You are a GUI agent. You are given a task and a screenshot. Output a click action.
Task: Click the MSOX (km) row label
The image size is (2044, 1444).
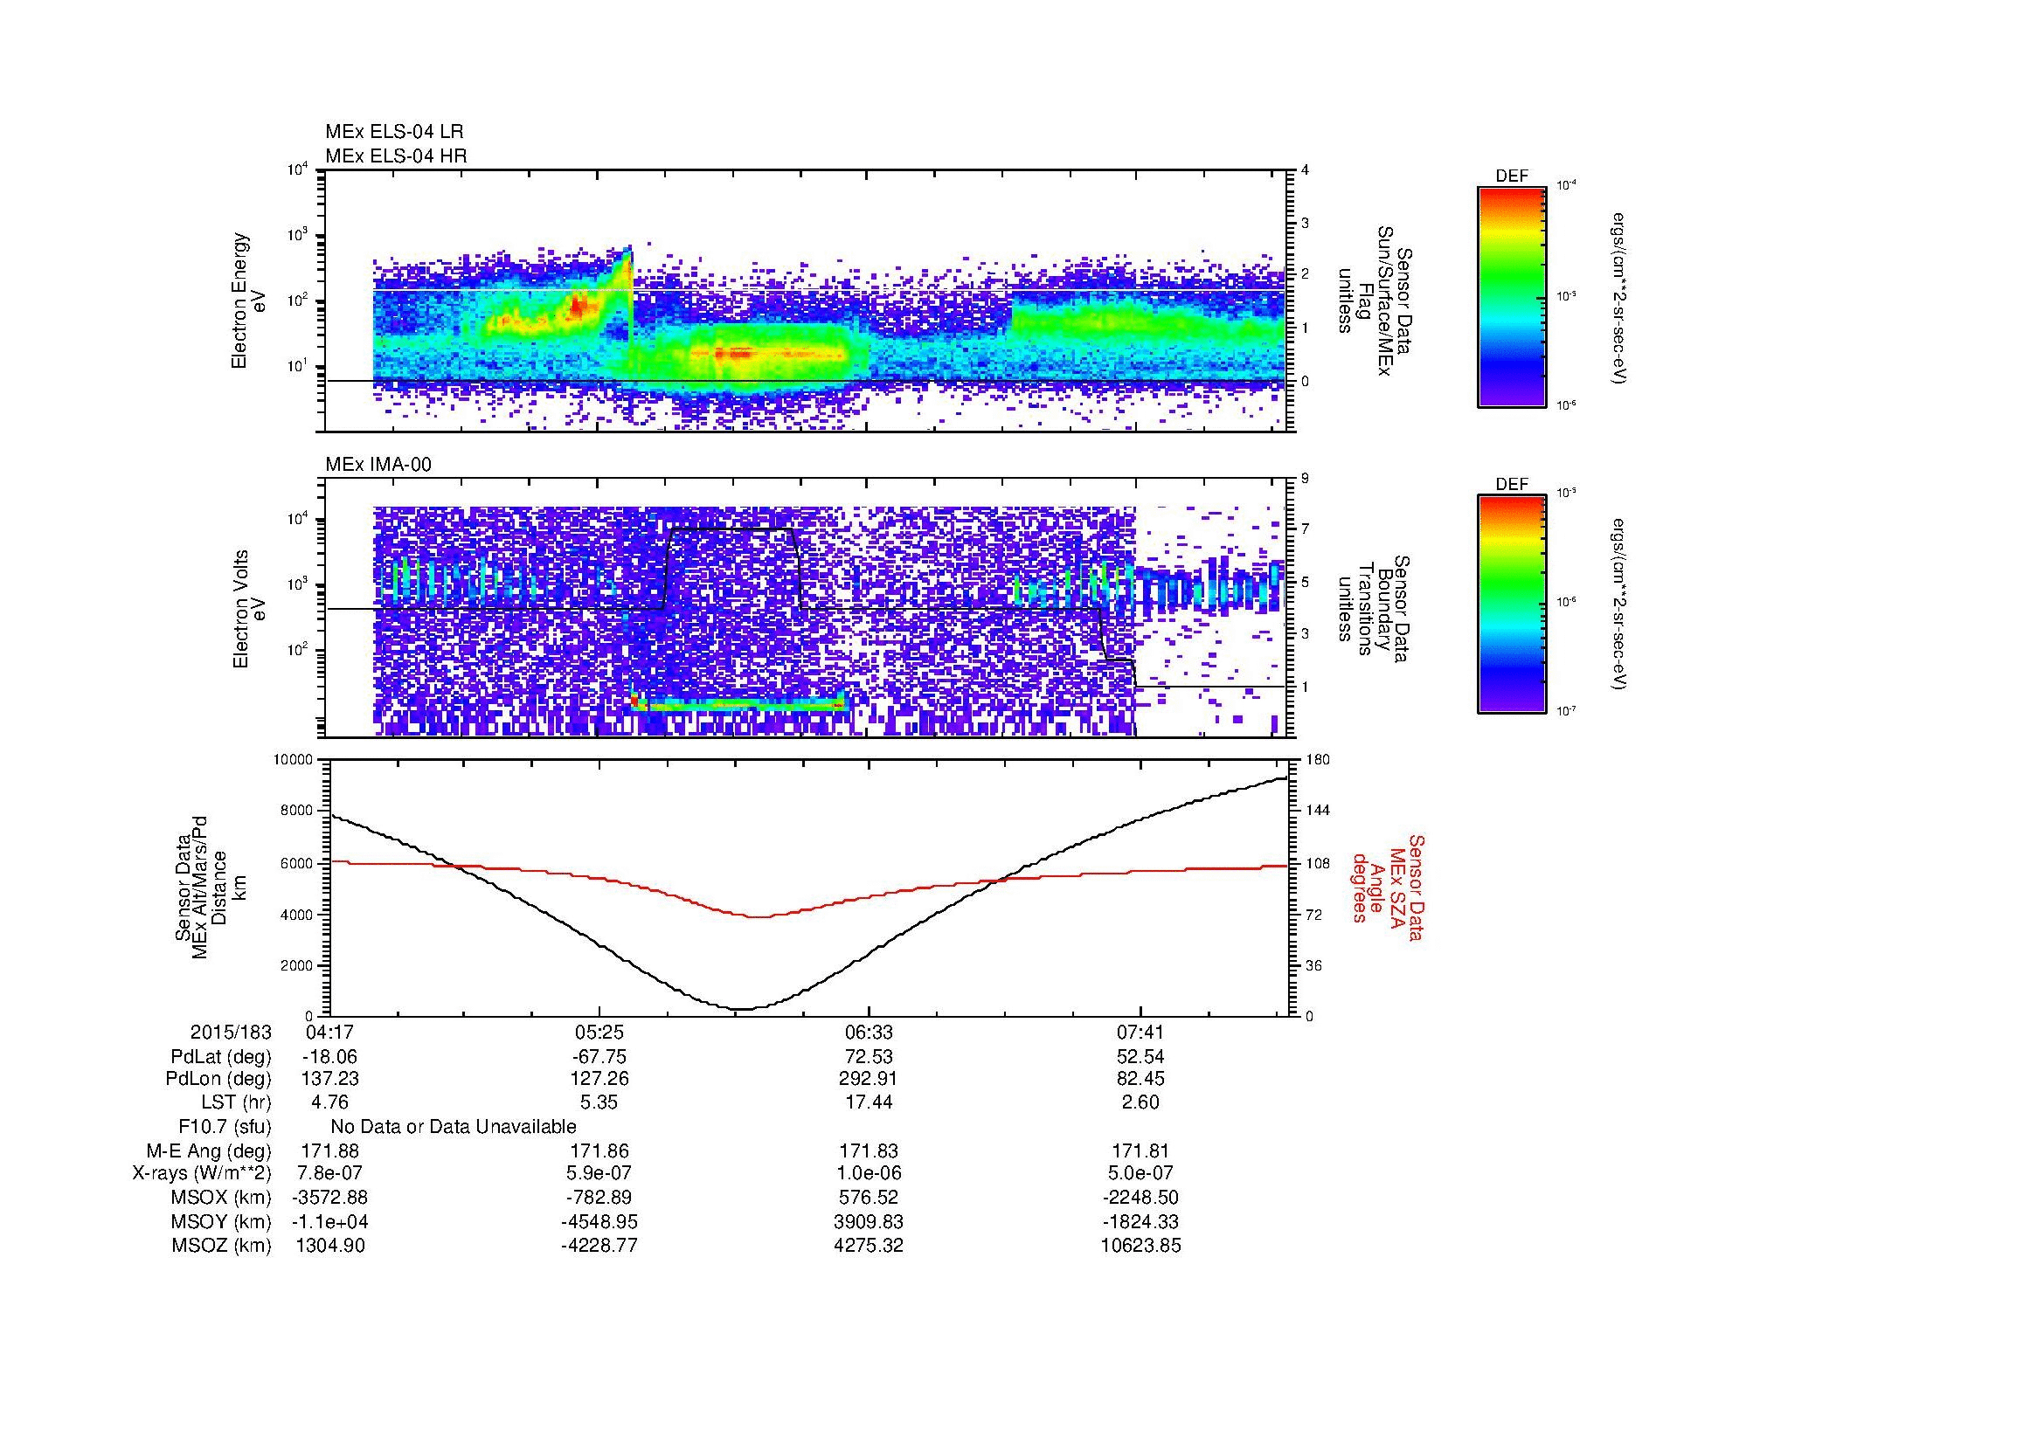221,1198
